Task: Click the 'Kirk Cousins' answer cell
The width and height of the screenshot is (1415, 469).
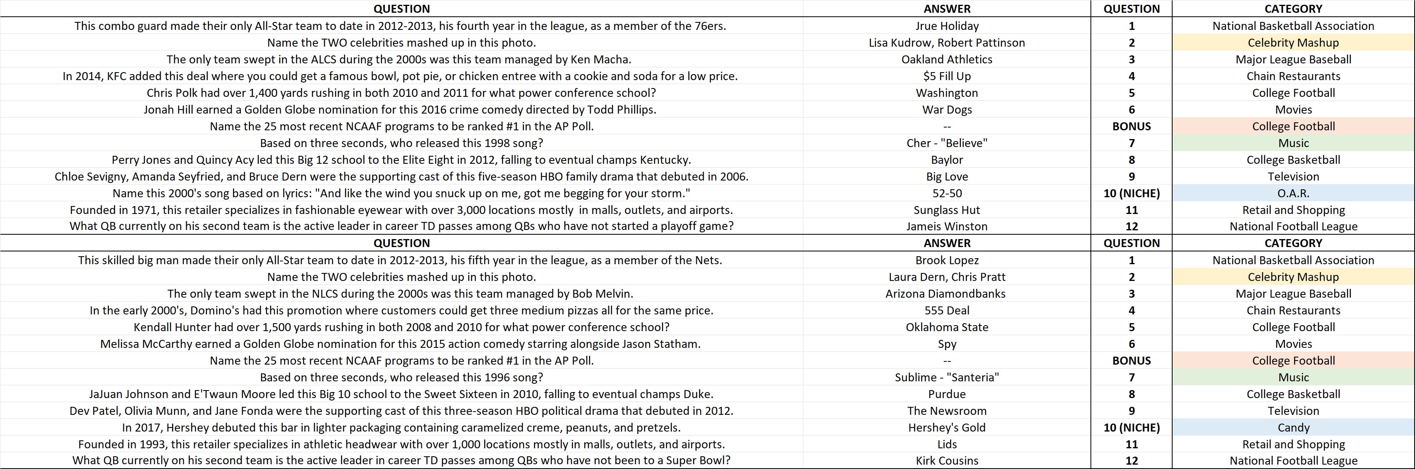Action: (947, 461)
